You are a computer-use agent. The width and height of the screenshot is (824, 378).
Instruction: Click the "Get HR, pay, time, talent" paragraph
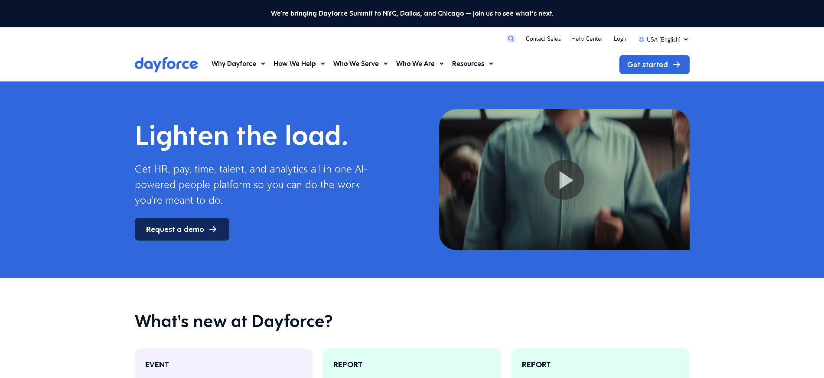coord(251,185)
